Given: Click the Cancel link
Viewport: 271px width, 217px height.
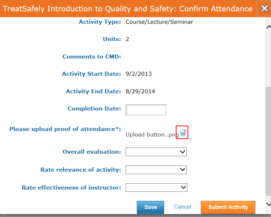Looking at the screenshot, I should (182, 207).
